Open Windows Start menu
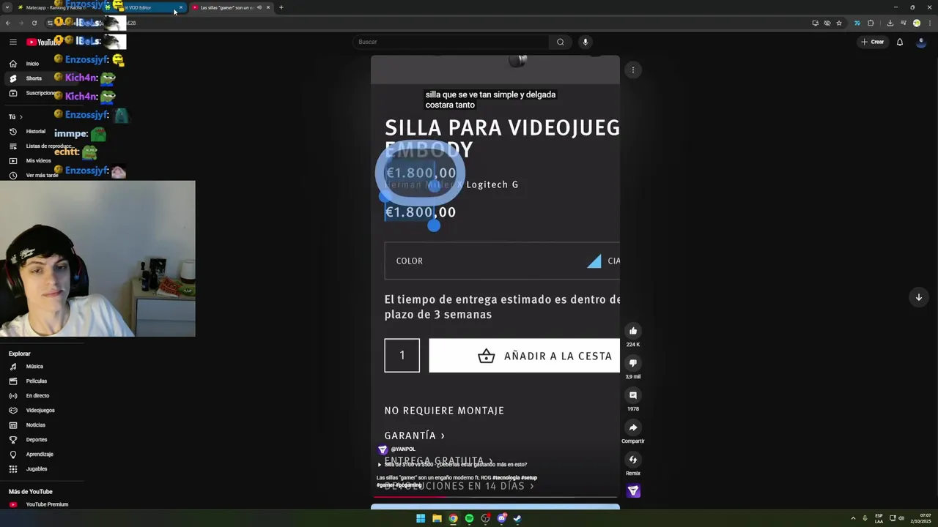The width and height of the screenshot is (938, 527). click(421, 518)
